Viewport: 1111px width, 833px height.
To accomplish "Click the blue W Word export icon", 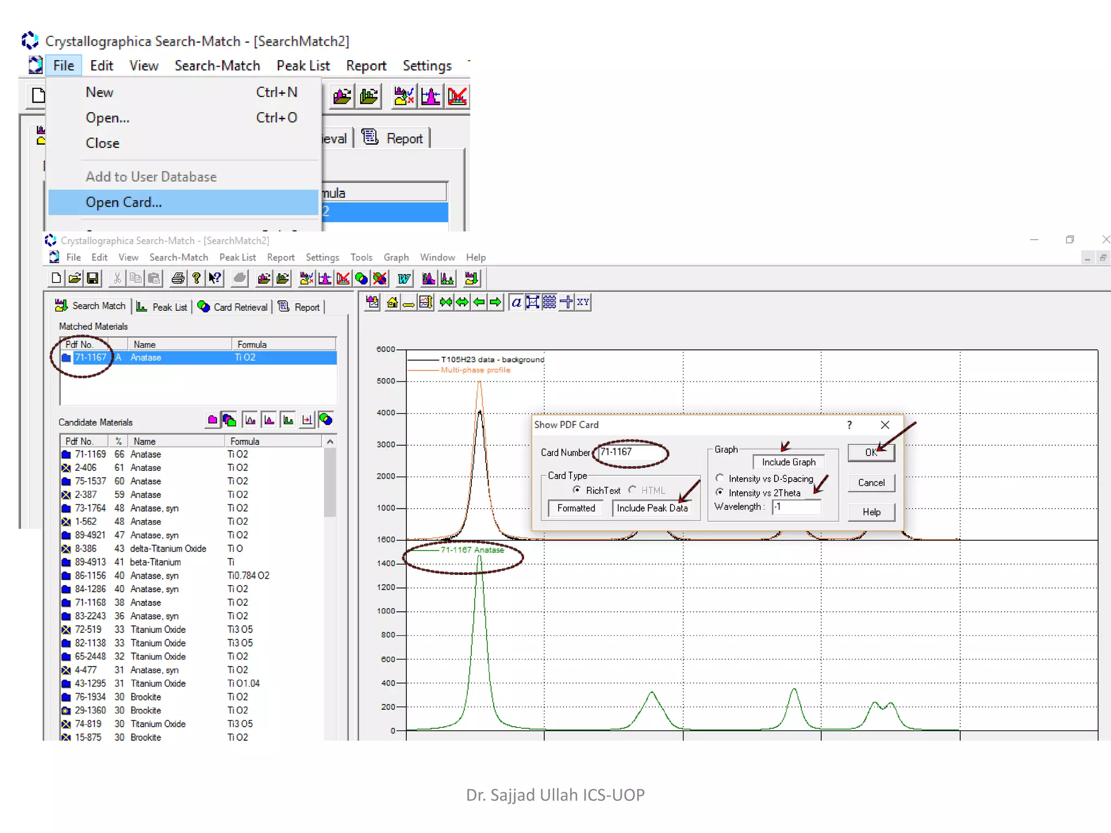I will pyautogui.click(x=404, y=278).
